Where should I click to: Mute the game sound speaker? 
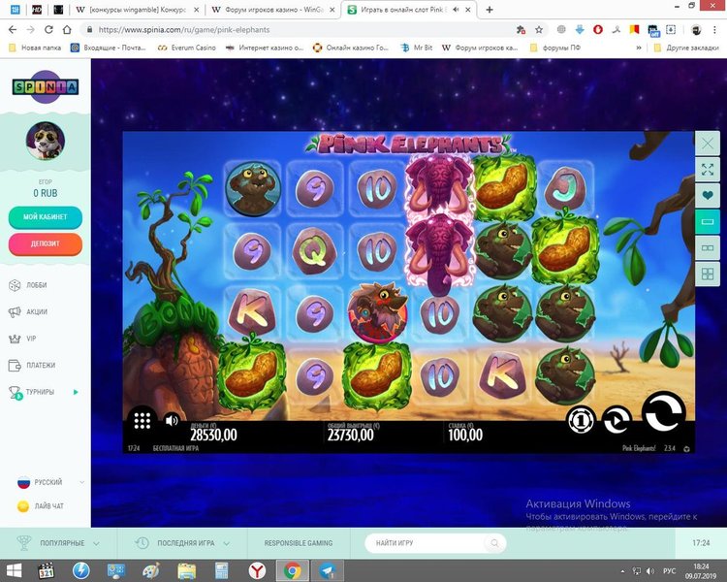pos(172,420)
